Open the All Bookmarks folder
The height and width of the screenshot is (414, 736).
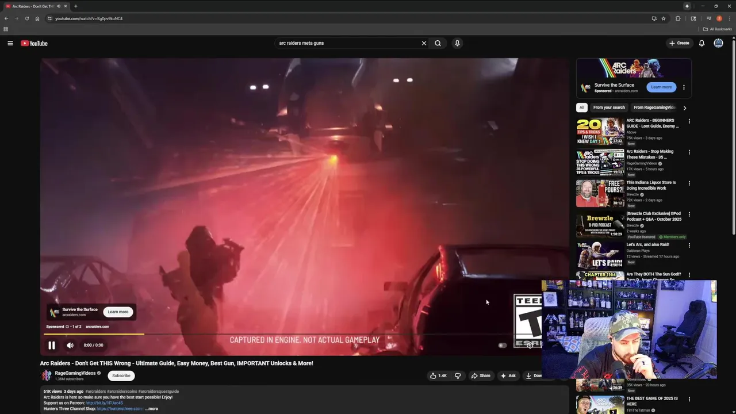tap(717, 29)
